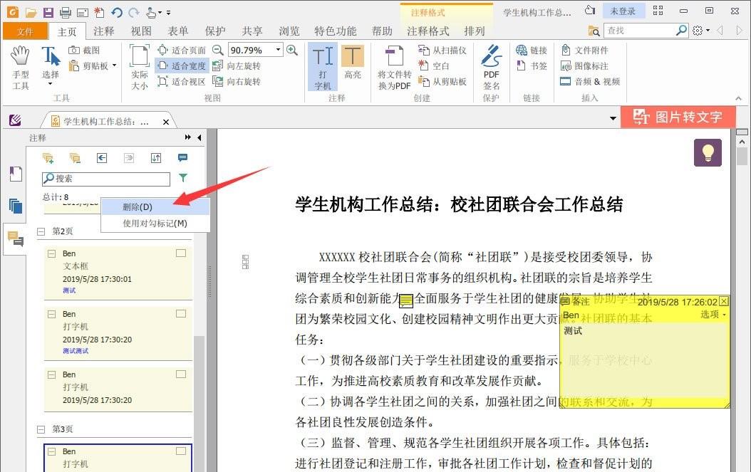This screenshot has height=472, width=751.
Task: Open the 90.79% zoom level dropdown
Action: 275,50
